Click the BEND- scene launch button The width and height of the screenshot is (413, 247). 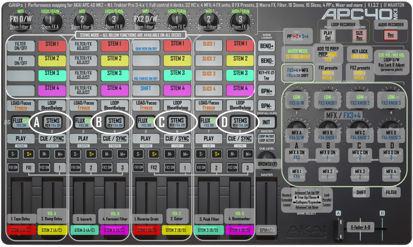267,61
